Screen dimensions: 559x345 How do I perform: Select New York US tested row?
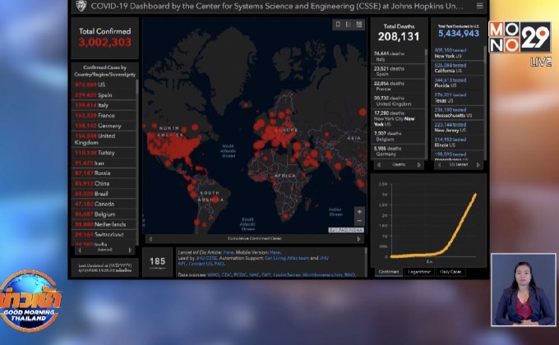tap(458, 53)
